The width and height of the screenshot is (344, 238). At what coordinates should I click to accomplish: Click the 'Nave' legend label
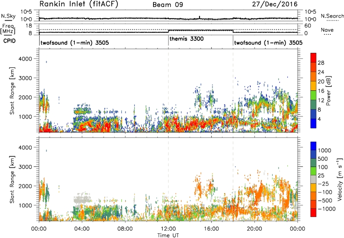point(327,30)
